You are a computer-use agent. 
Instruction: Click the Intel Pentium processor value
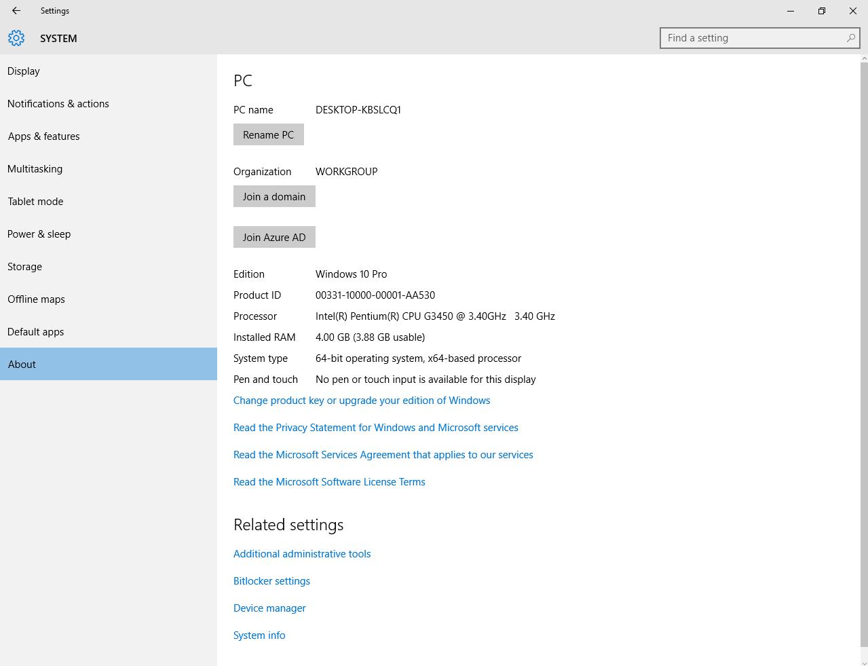(435, 316)
